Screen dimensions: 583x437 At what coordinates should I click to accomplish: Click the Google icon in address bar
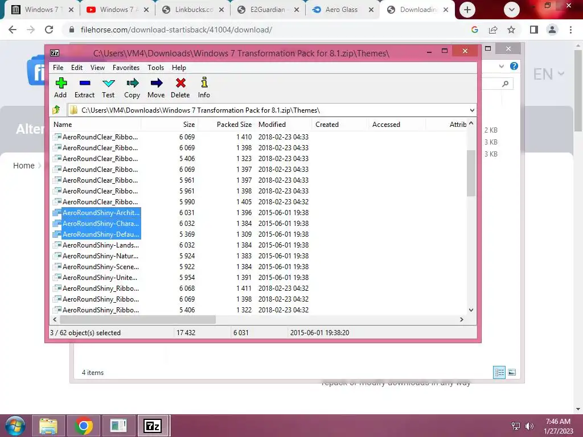tap(474, 30)
